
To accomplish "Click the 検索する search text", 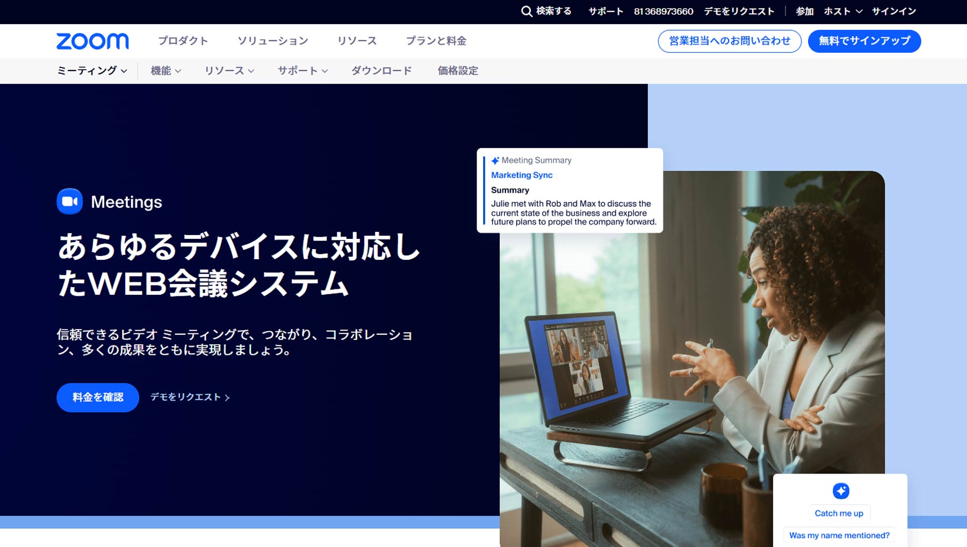I will click(x=554, y=11).
